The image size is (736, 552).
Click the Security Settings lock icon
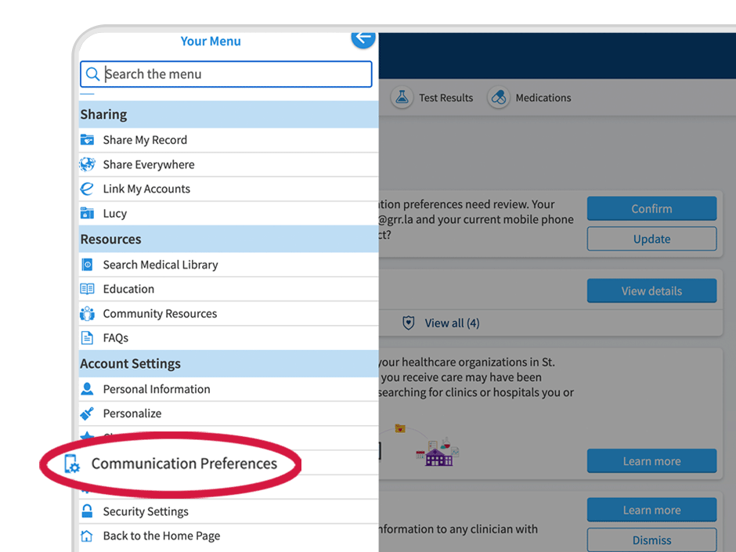point(87,511)
